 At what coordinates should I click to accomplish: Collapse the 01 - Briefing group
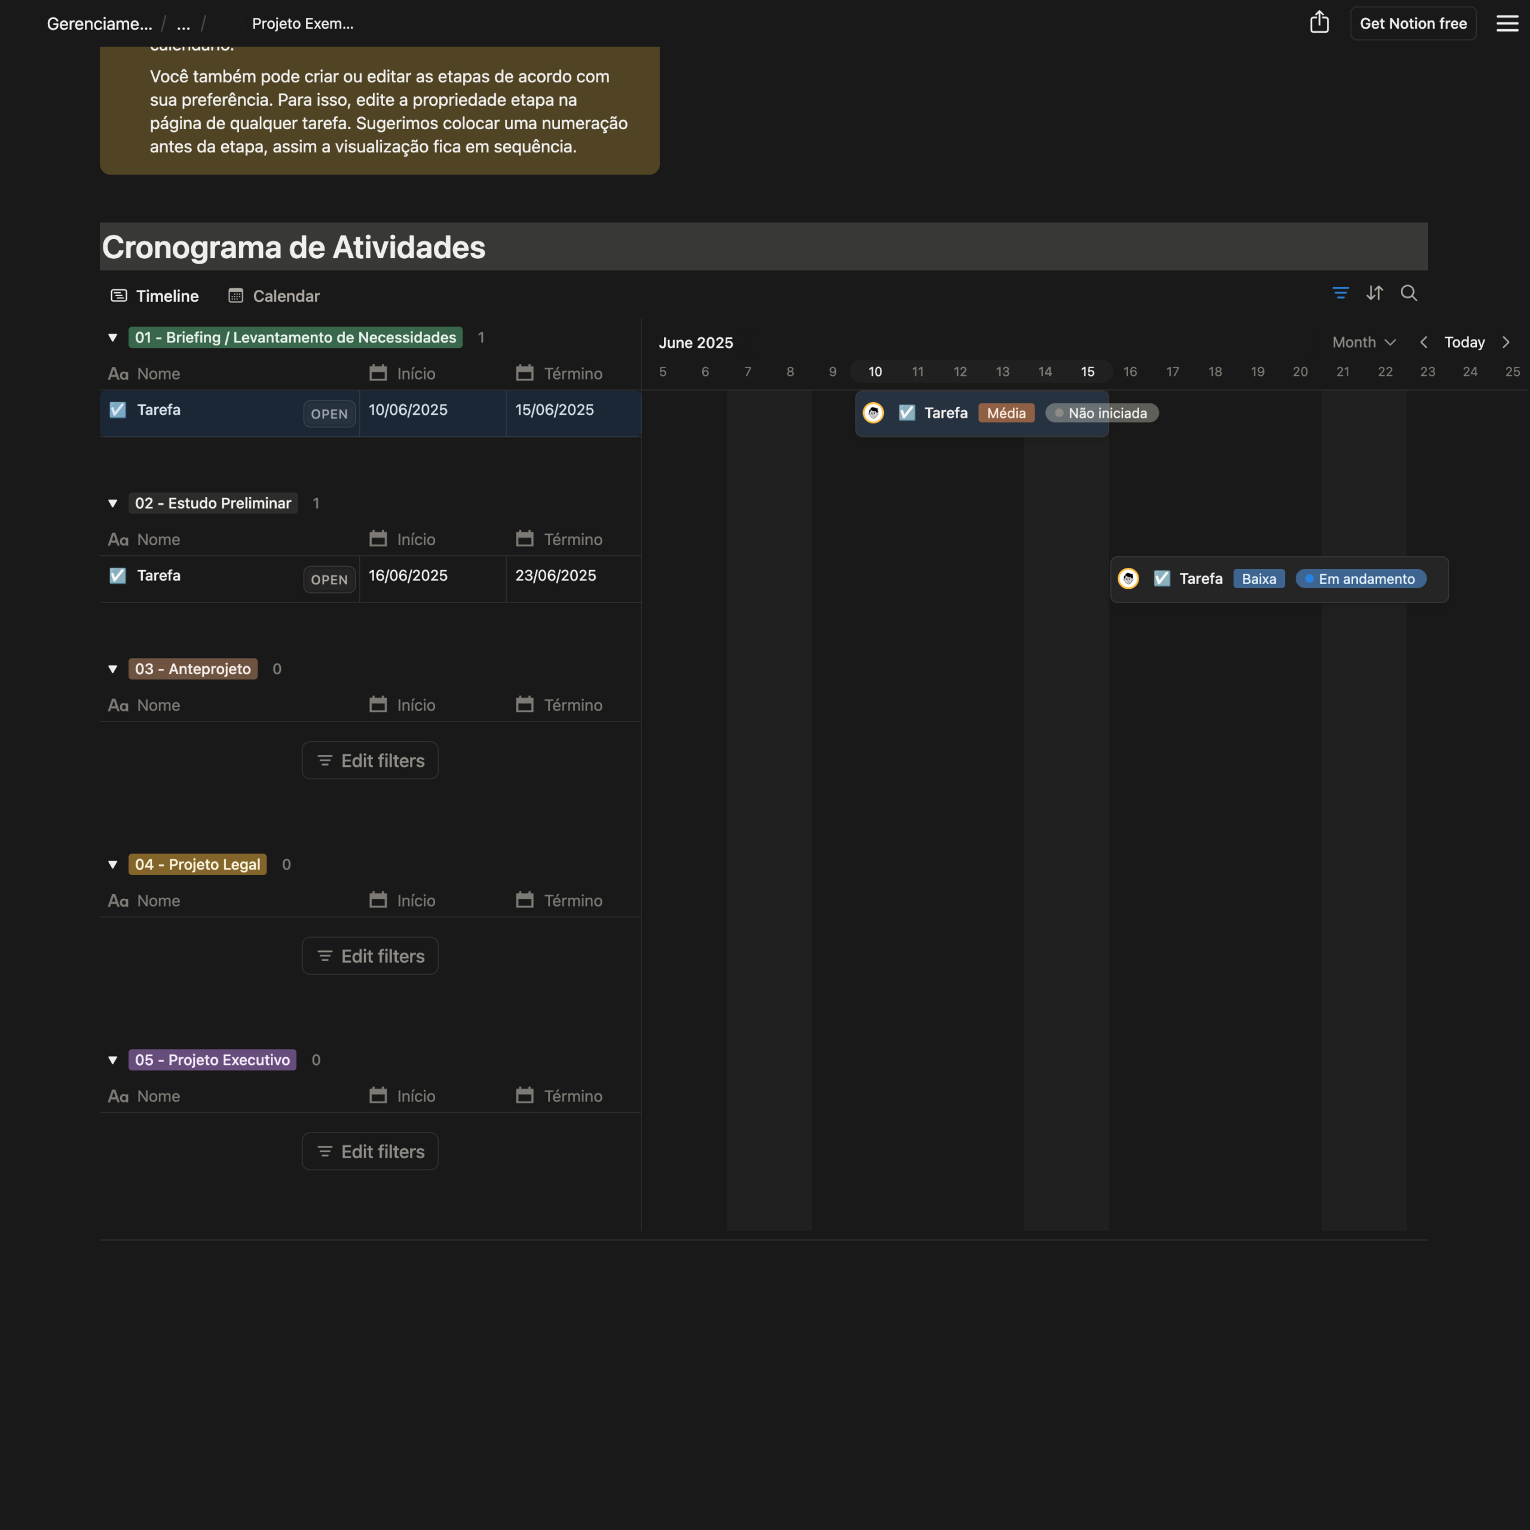112,337
